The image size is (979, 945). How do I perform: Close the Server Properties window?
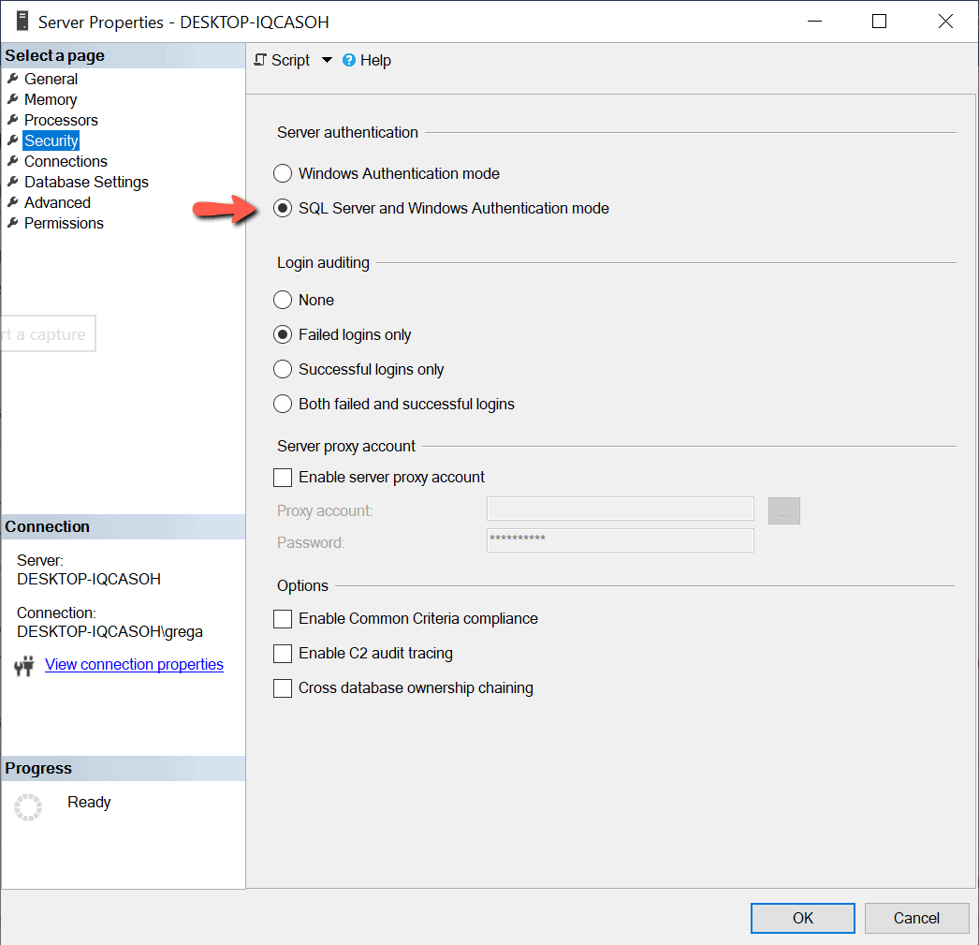coord(945,22)
